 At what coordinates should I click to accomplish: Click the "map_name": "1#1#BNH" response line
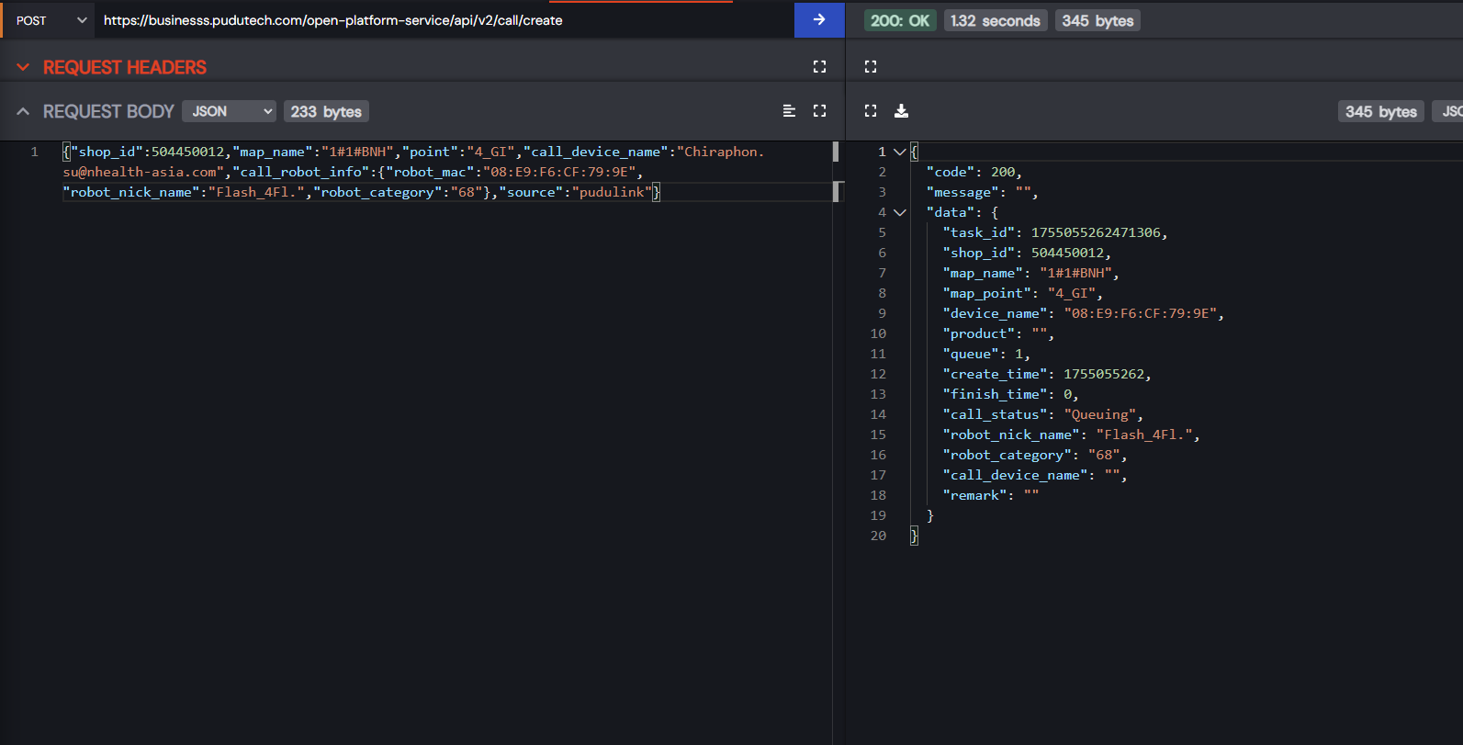pos(1030,273)
